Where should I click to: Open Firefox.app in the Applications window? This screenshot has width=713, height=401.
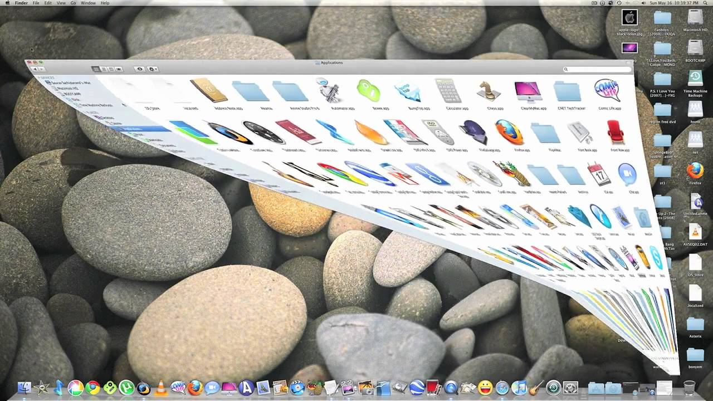[509, 132]
